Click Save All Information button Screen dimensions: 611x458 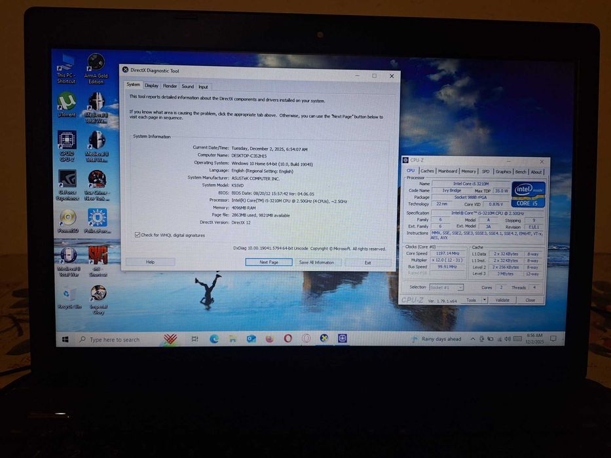point(316,262)
